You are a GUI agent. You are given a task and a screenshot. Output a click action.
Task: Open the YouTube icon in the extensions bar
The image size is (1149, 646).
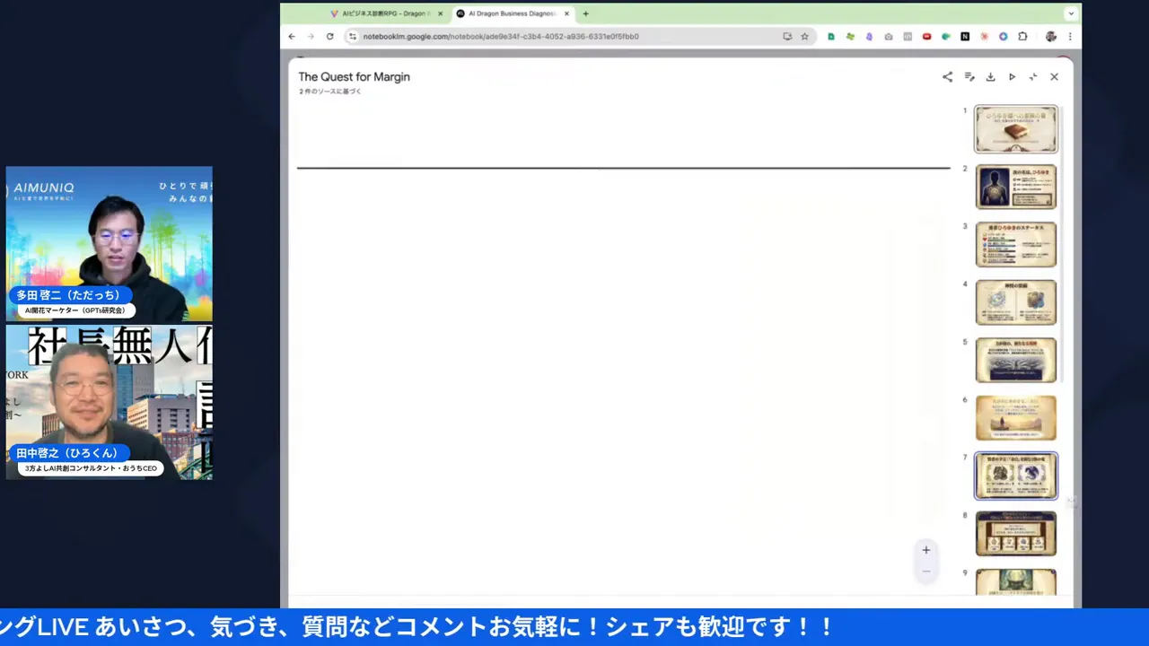click(x=926, y=36)
